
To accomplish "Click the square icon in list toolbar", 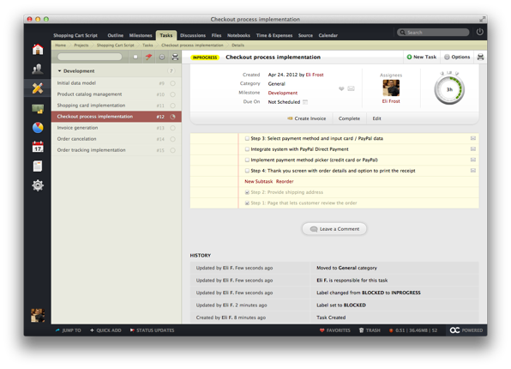I will [x=135, y=57].
